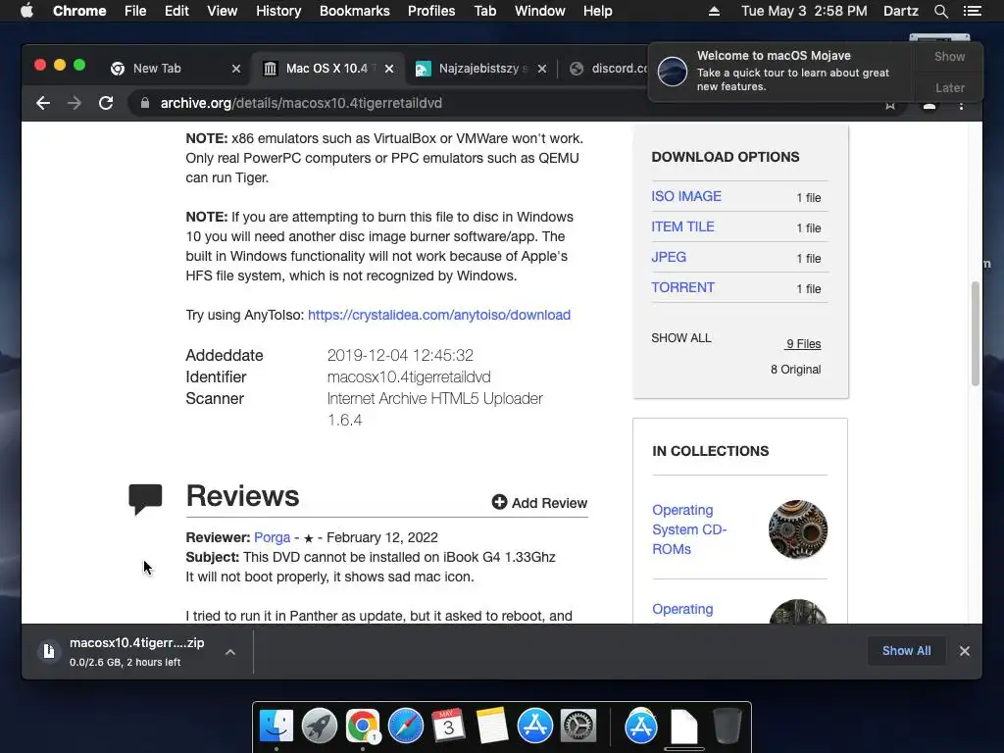Close the New Tab tab
1004x753 pixels.
[x=235, y=69]
